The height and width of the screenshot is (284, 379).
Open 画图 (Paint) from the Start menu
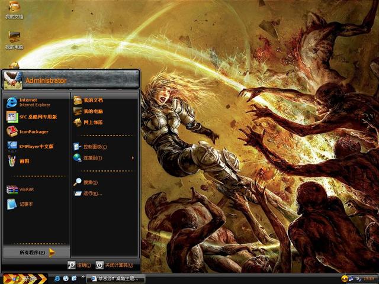point(36,161)
